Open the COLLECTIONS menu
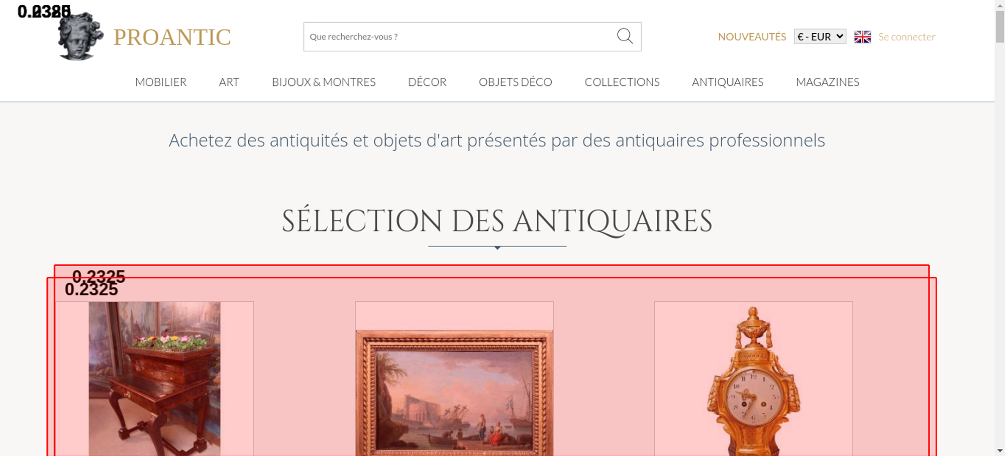Image resolution: width=1005 pixels, height=456 pixels. (x=622, y=82)
